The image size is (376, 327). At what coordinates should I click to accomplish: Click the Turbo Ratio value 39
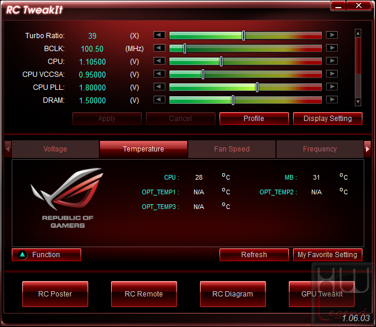(x=92, y=36)
